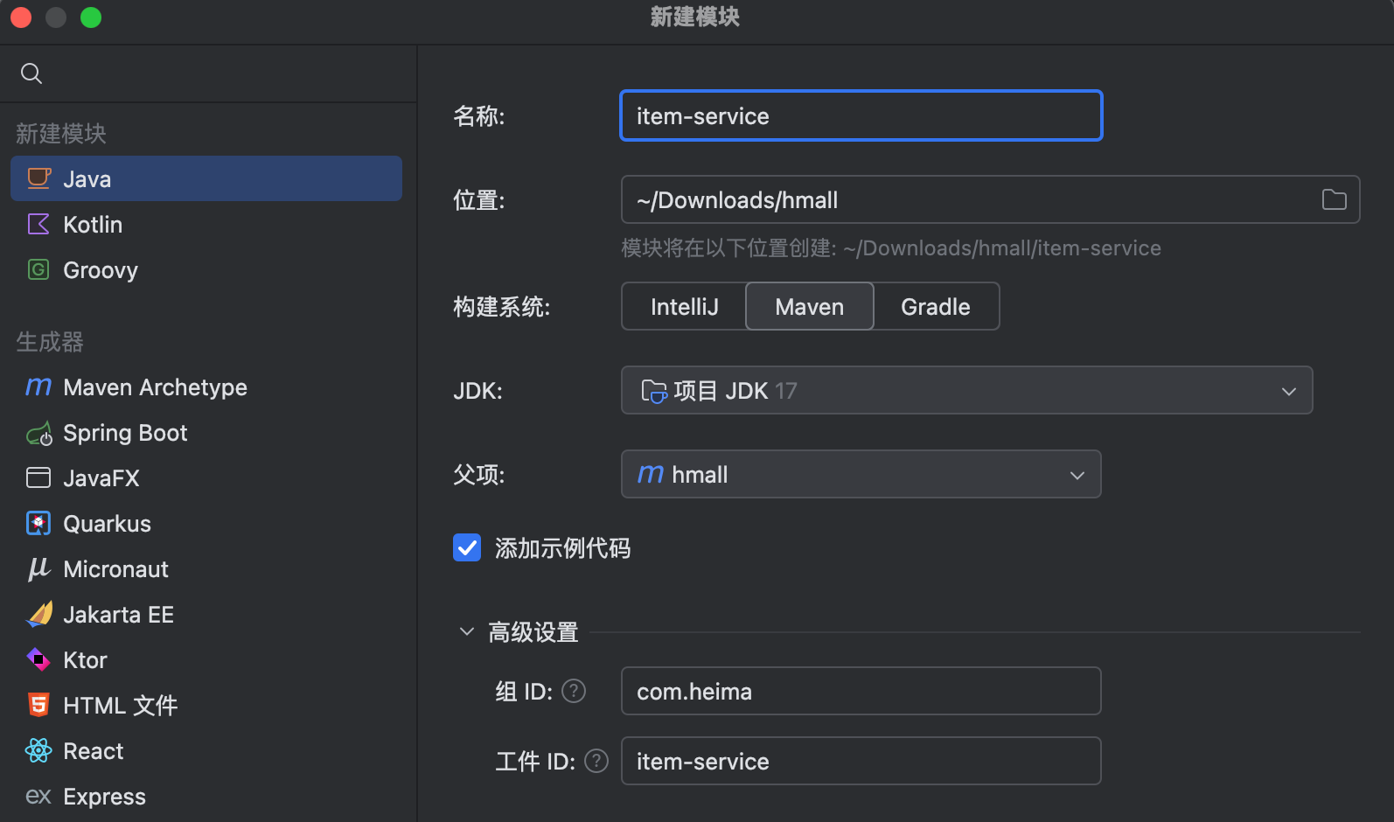Image resolution: width=1394 pixels, height=822 pixels.
Task: Open the JDK dropdown arrow
Action: 1289,391
